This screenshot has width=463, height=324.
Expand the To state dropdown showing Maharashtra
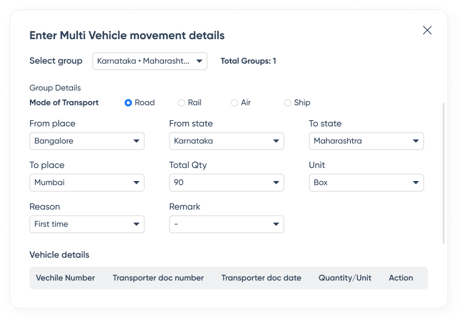(x=366, y=141)
